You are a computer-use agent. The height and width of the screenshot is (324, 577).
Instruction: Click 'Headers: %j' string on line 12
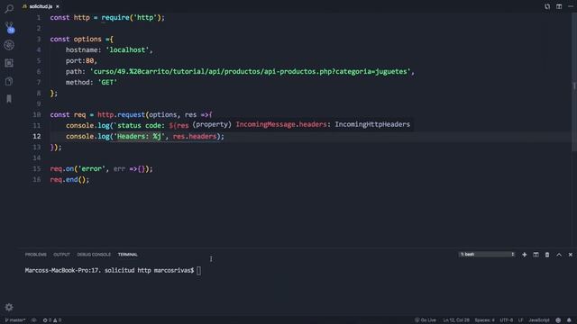[x=139, y=136]
